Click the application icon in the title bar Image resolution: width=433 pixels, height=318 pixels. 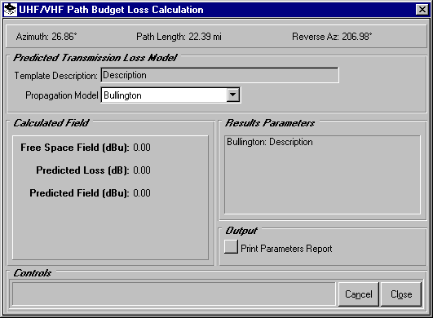click(x=11, y=10)
